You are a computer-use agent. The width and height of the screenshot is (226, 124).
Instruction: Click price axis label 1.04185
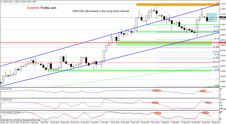223,87
